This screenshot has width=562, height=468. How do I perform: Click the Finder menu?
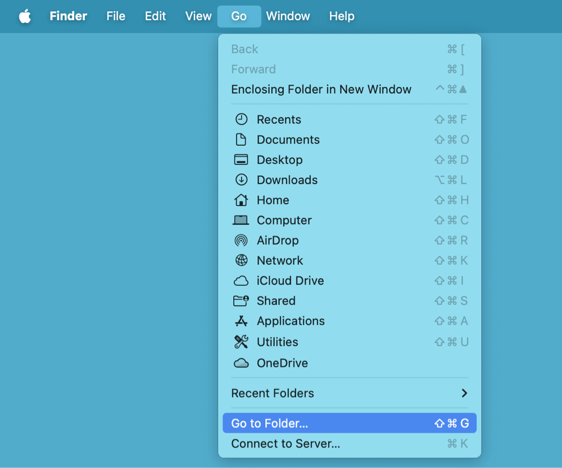pos(68,16)
